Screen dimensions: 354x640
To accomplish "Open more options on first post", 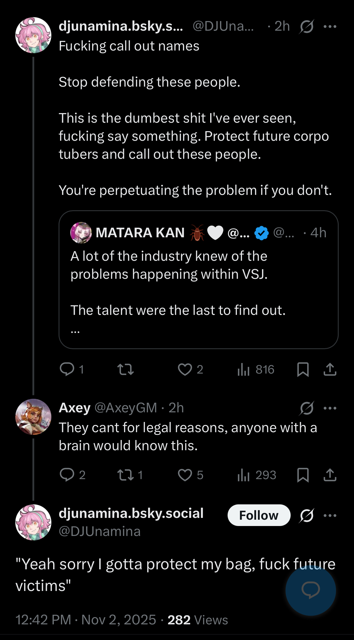I will tap(330, 26).
